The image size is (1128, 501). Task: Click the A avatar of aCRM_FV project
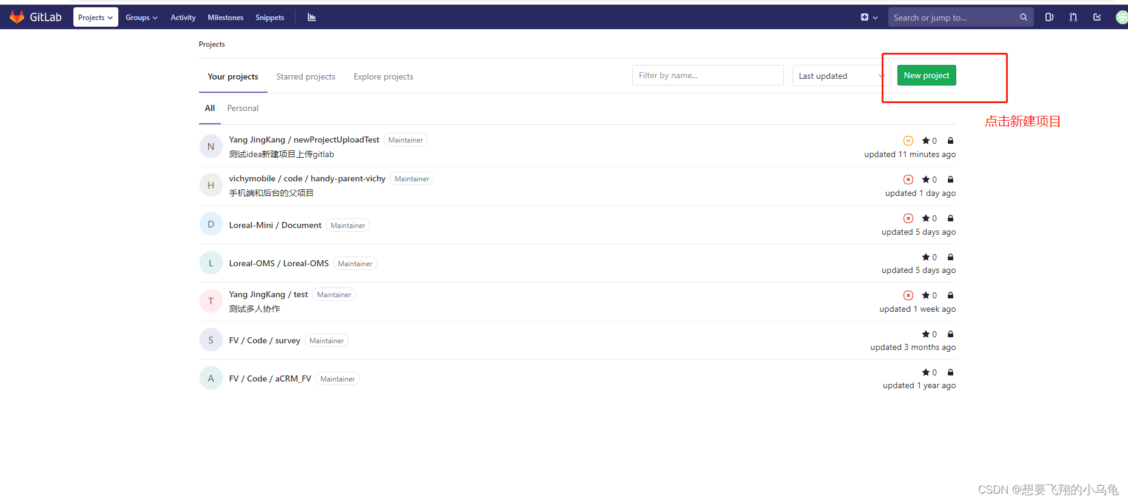(211, 378)
